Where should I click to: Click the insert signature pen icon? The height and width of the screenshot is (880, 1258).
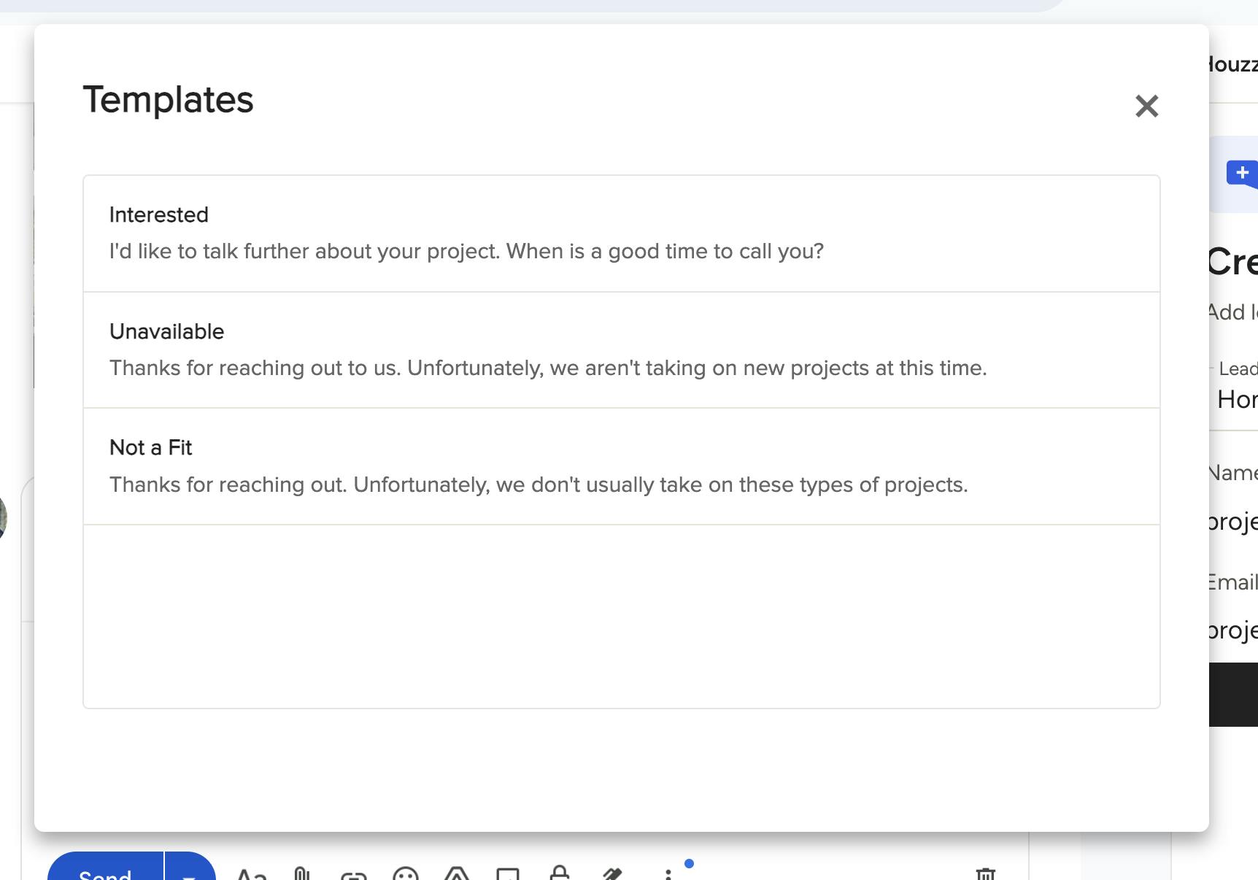[611, 873]
